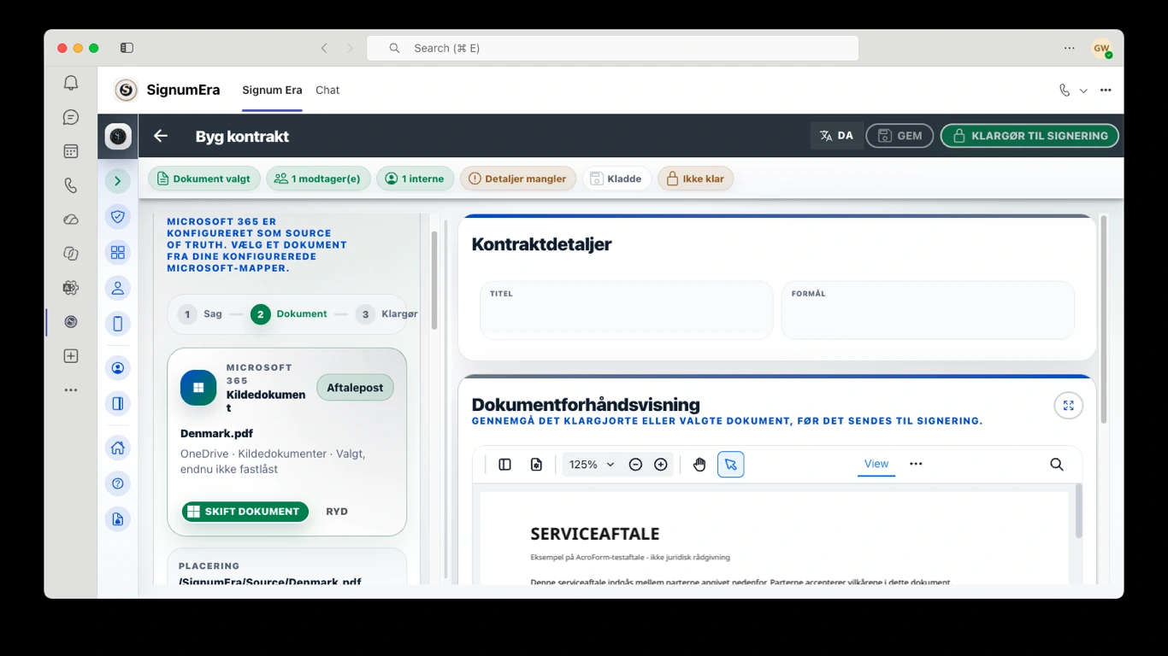The image size is (1168, 656).
Task: Click Klargør til signering button
Action: (x=1029, y=136)
